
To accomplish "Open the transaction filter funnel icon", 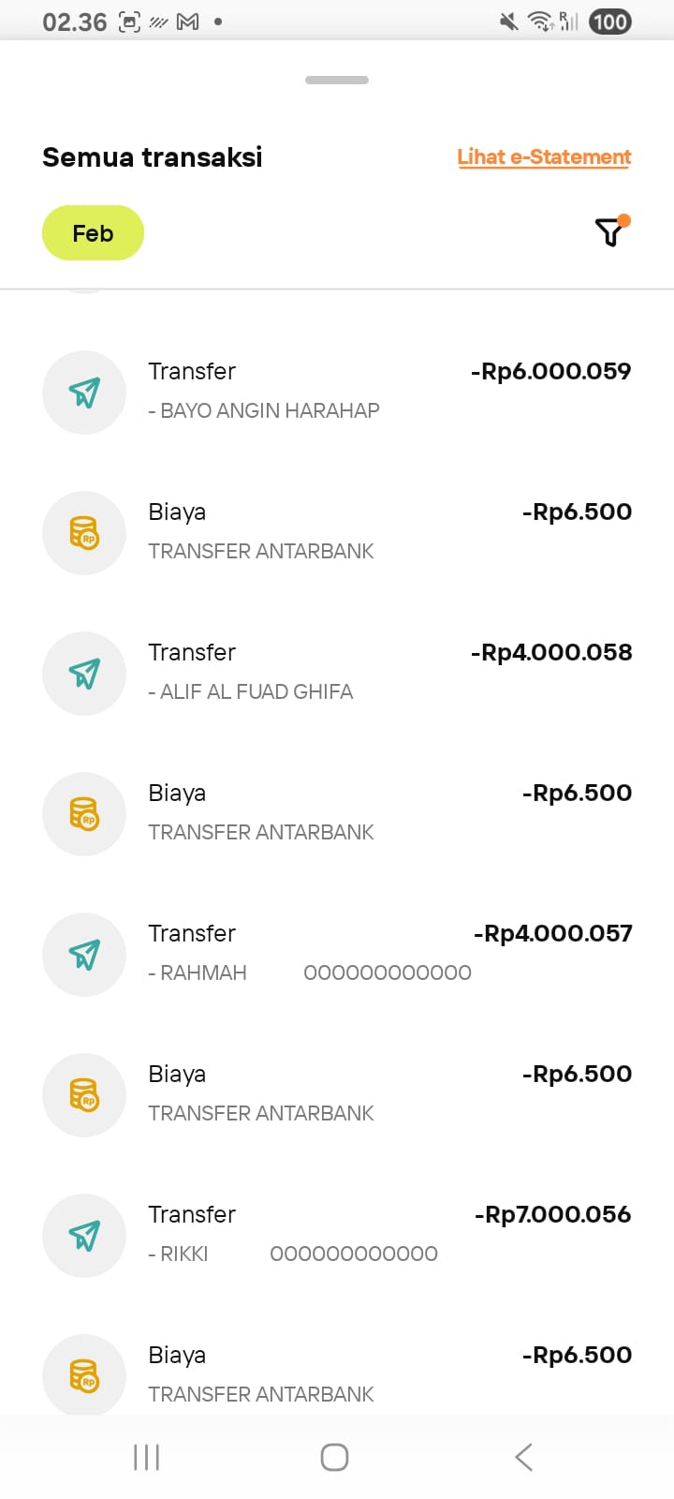I will tap(609, 231).
